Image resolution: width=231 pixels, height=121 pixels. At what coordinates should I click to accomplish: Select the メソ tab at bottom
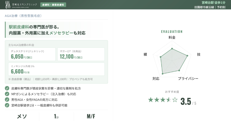tap(22, 116)
